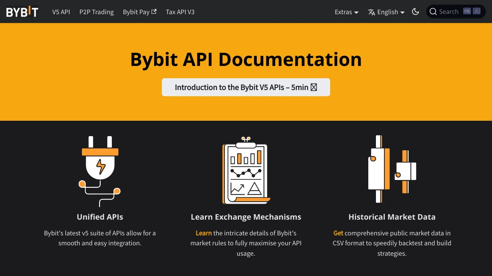Click the Bybit logo in the navbar
Image resolution: width=492 pixels, height=276 pixels.
(22, 12)
